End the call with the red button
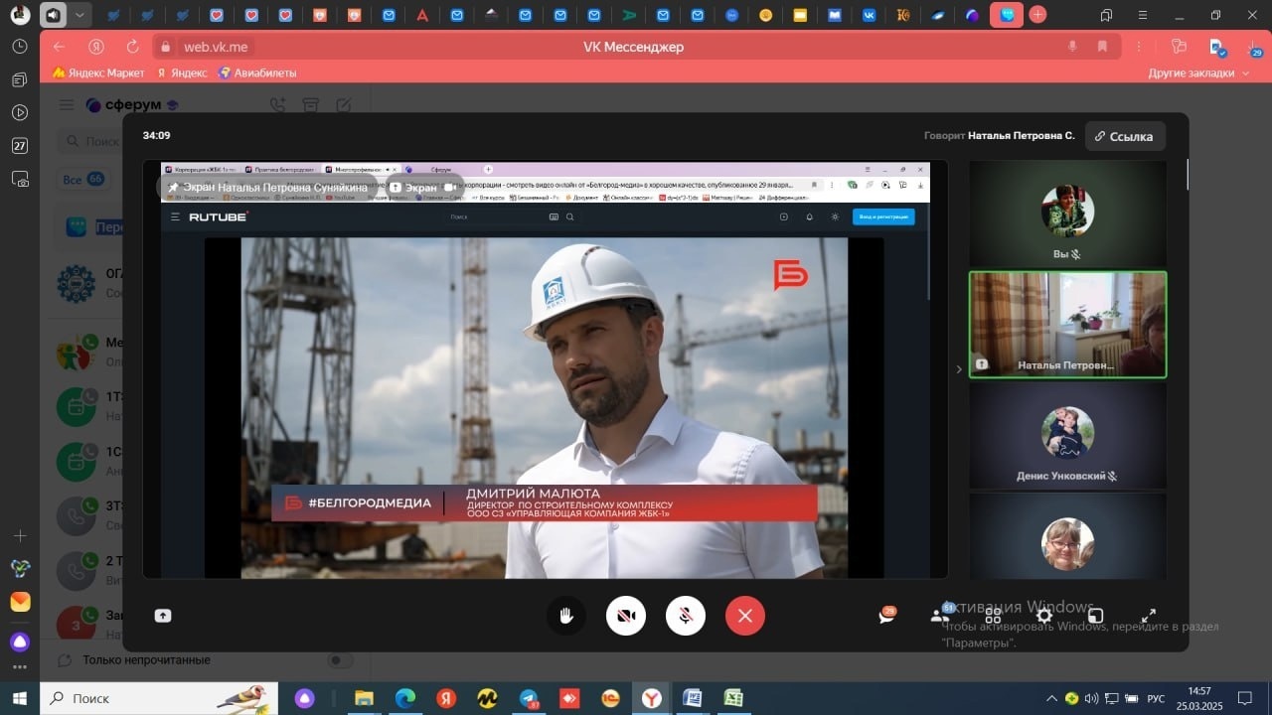 tap(745, 616)
